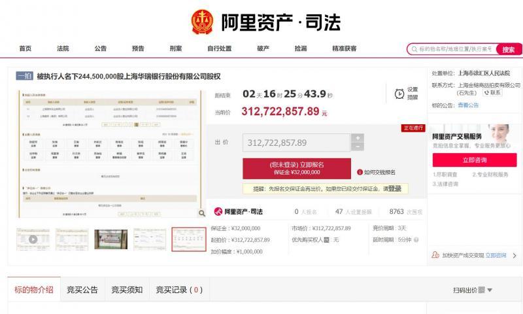
Task: Open the 破产 nav item
Action: pos(263,48)
